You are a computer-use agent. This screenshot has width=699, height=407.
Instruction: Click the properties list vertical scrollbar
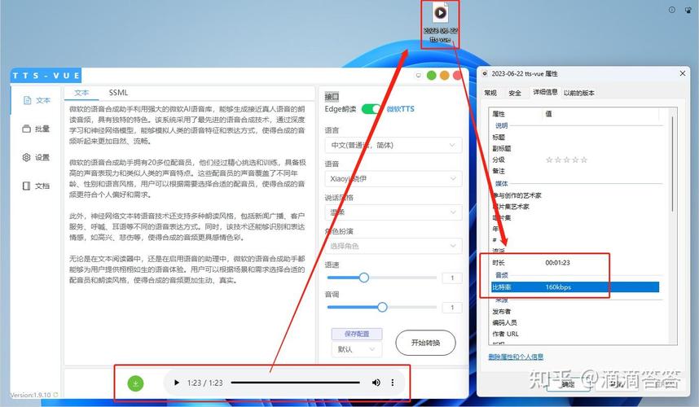(672, 164)
